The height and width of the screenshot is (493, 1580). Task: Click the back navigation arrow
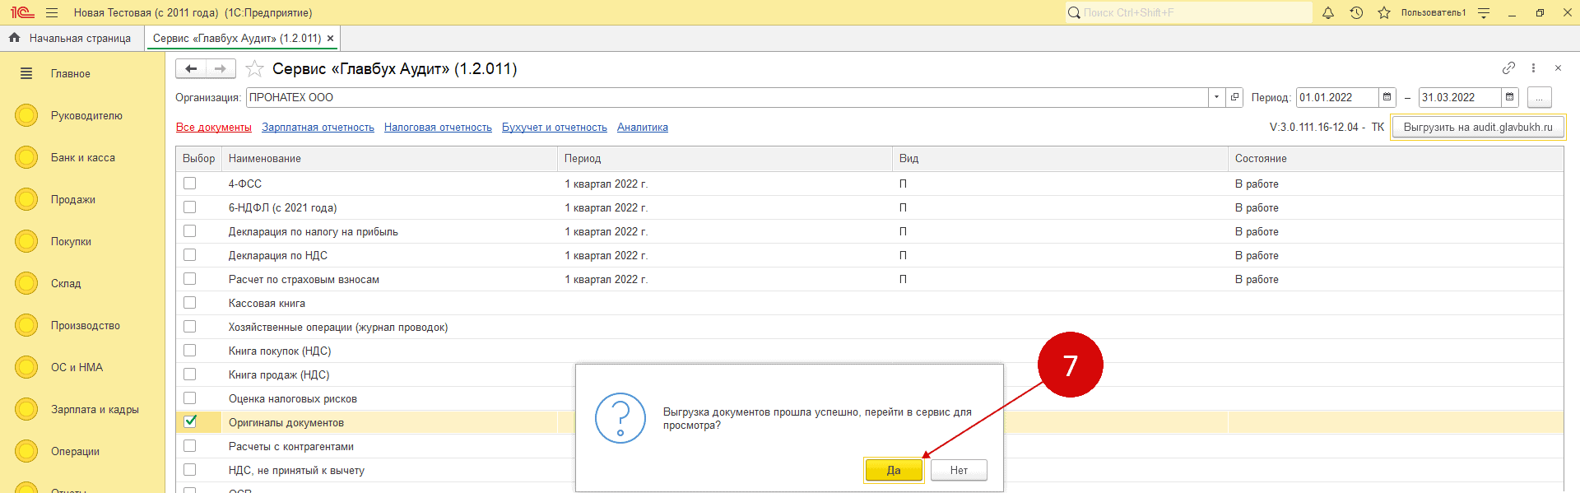click(191, 69)
